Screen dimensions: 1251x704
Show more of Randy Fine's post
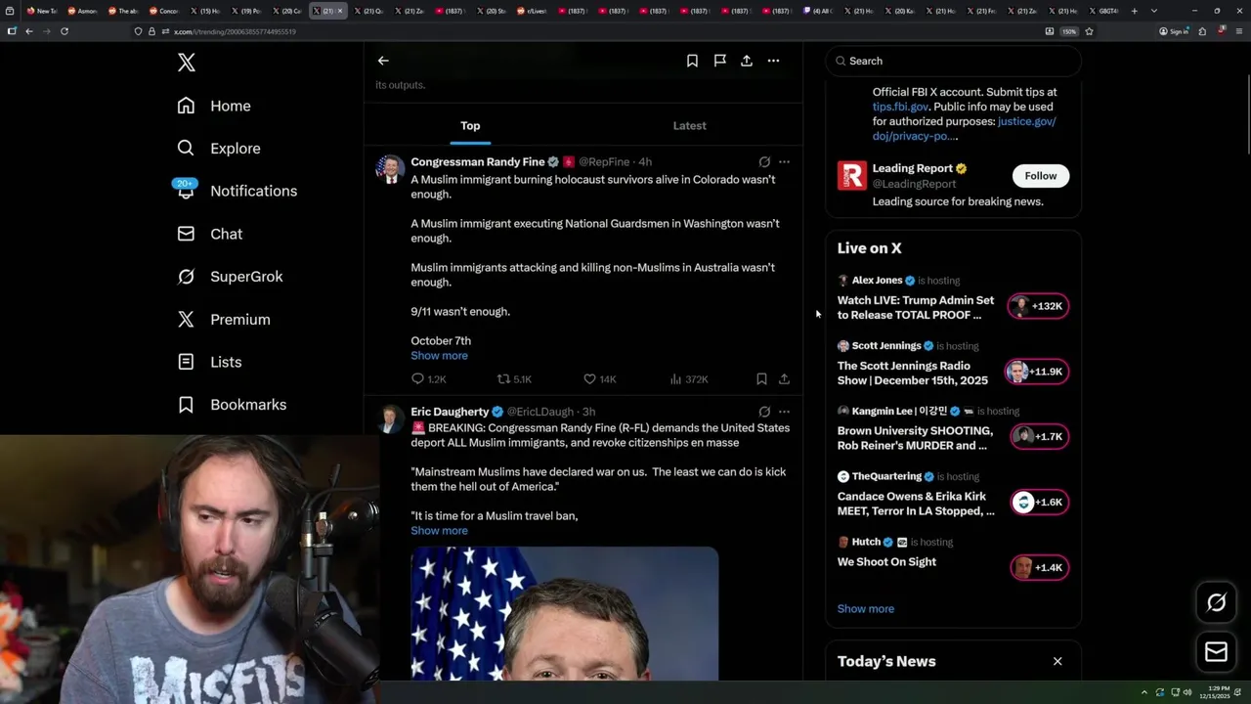[439, 356]
